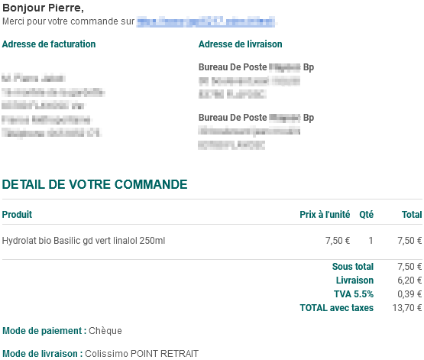Open the blurred shop website link
Image resolution: width=424 pixels, height=360 pixels.
[x=206, y=21]
